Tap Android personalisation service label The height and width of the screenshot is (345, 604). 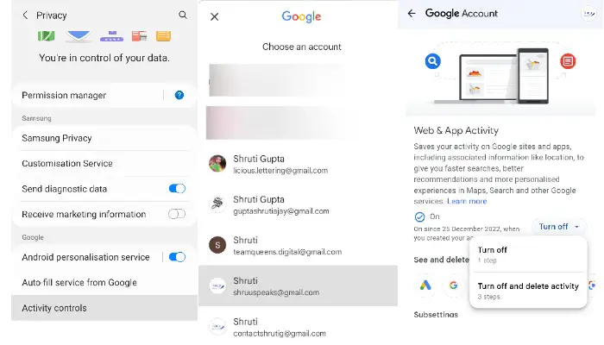point(85,257)
